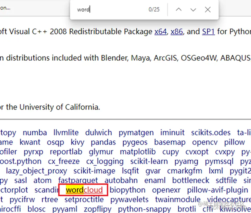The width and height of the screenshot is (251, 213).
Task: Open the SP1 link
Action: point(208,31)
